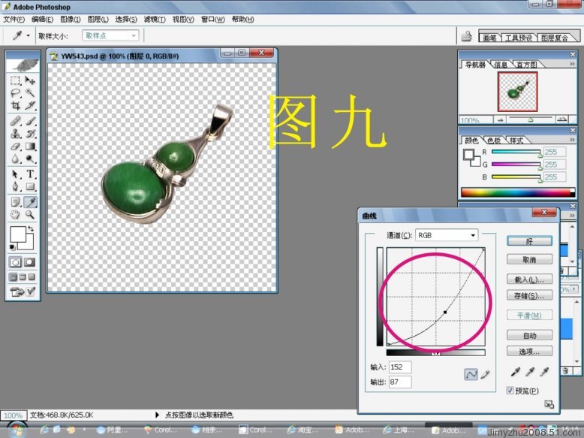Image resolution: width=584 pixels, height=438 pixels.
Task: Switch to the Histogram tab
Action: click(527, 65)
